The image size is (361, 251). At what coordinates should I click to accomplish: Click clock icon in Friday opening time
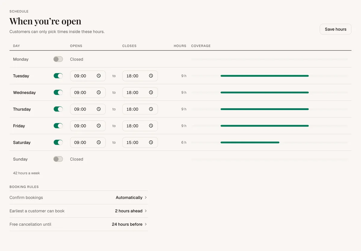coord(99,126)
